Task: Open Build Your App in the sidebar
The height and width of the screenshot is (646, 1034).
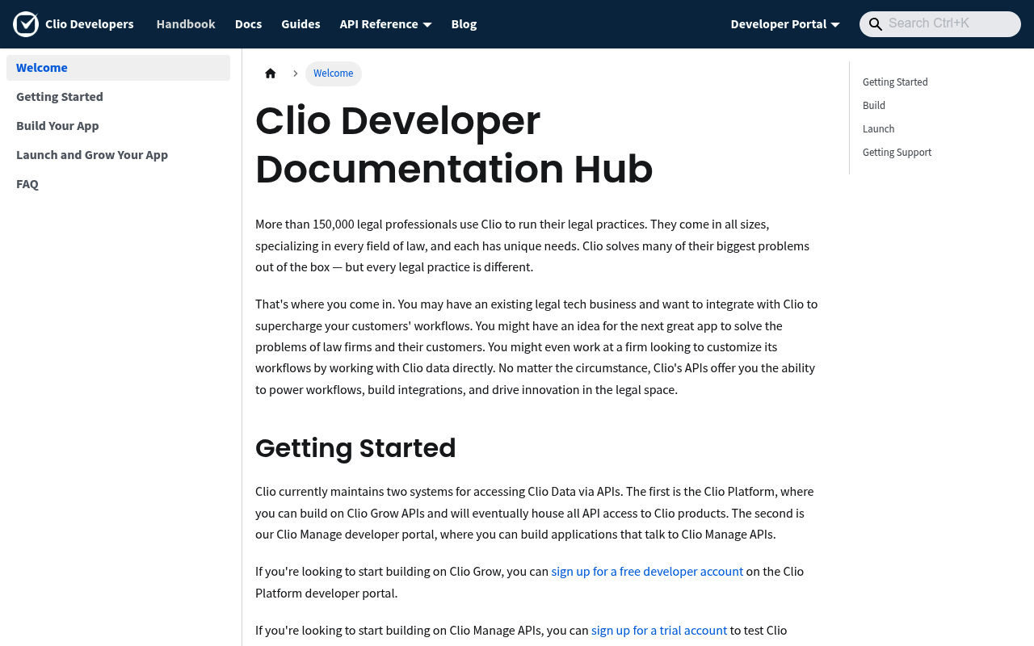Action: (118, 126)
